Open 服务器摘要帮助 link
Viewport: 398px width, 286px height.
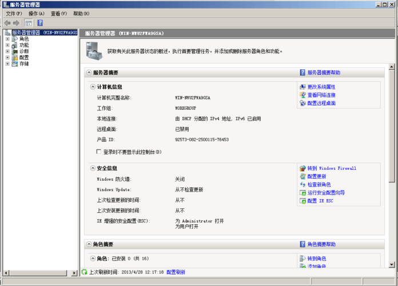pos(324,73)
